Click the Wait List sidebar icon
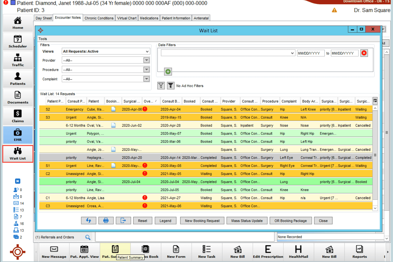 [x=18, y=154]
